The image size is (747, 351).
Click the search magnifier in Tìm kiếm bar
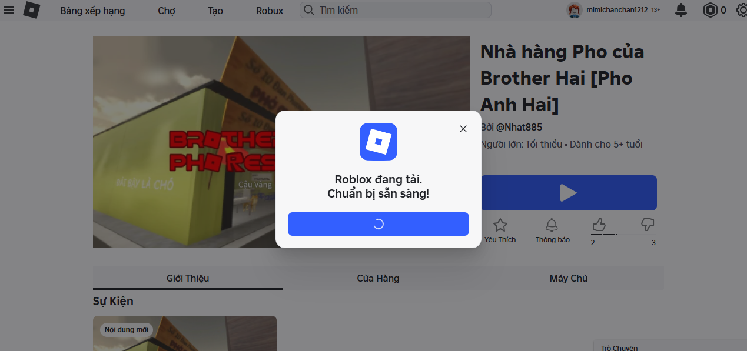[308, 10]
